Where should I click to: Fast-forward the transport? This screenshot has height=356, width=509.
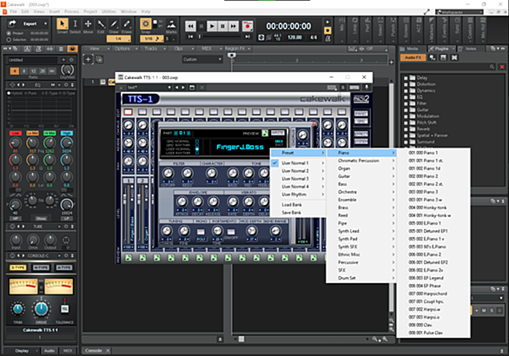234,26
